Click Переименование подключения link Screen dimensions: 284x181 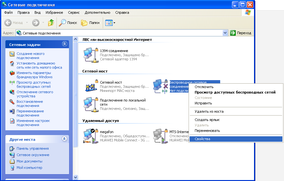tap(30, 113)
